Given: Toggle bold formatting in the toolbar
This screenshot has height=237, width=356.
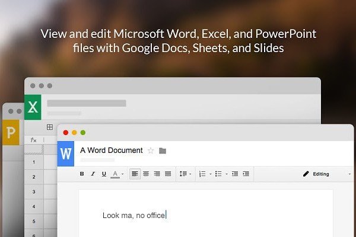Looking at the screenshot, I should coord(82,174).
